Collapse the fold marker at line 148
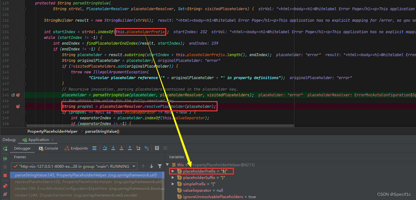 [x=25, y=112]
